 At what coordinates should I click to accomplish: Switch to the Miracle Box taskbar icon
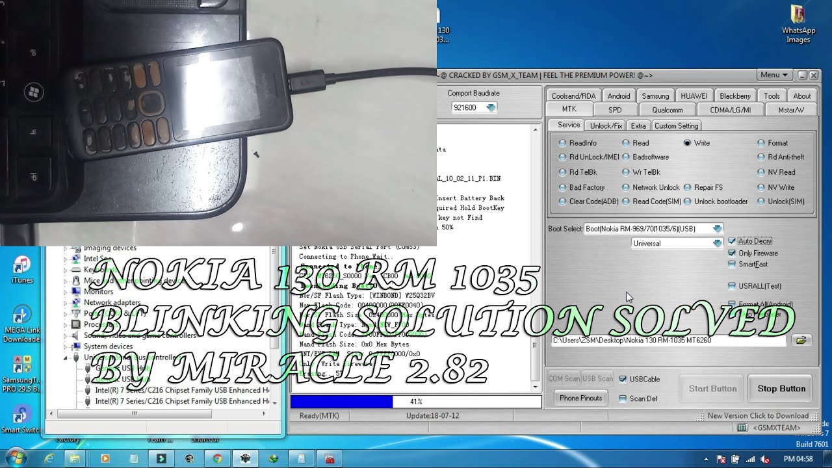(x=245, y=459)
